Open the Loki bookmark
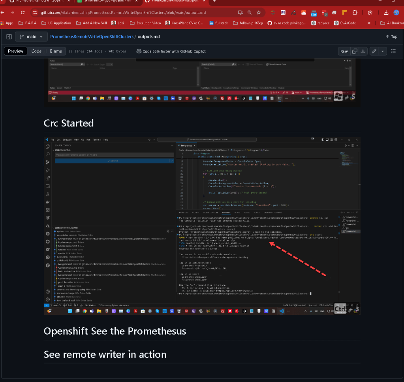 [118, 23]
